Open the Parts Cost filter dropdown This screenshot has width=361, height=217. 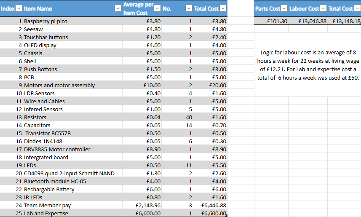284,8
